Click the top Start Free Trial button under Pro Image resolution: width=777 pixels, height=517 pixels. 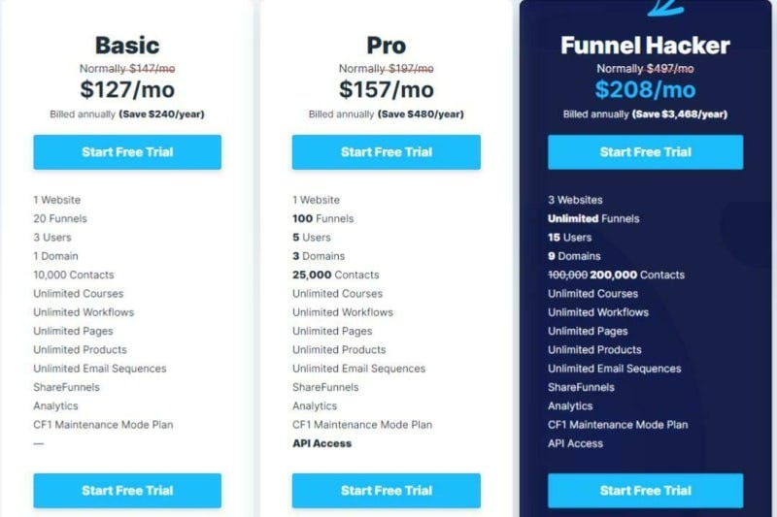tap(386, 152)
